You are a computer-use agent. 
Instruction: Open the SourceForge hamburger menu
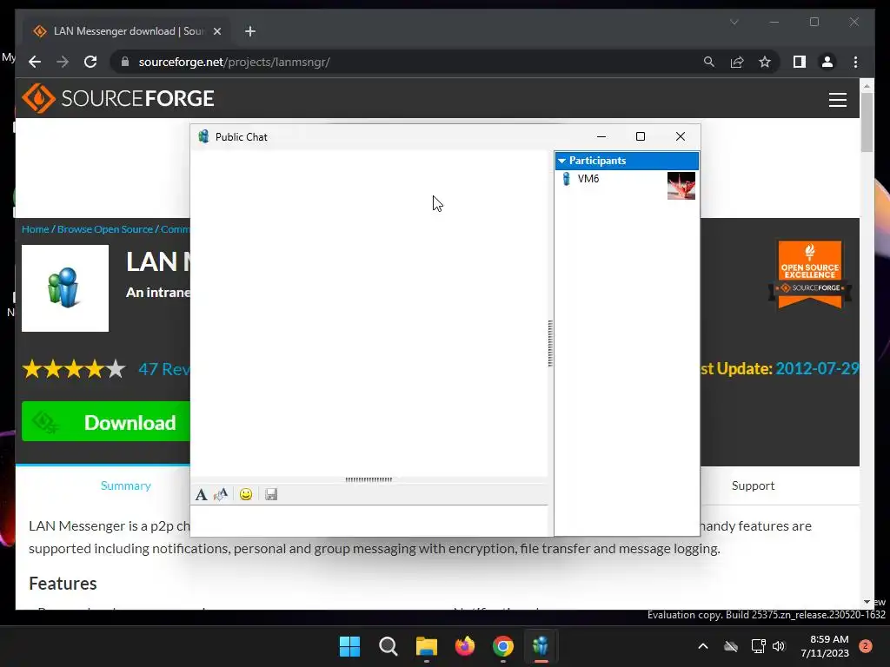837,100
